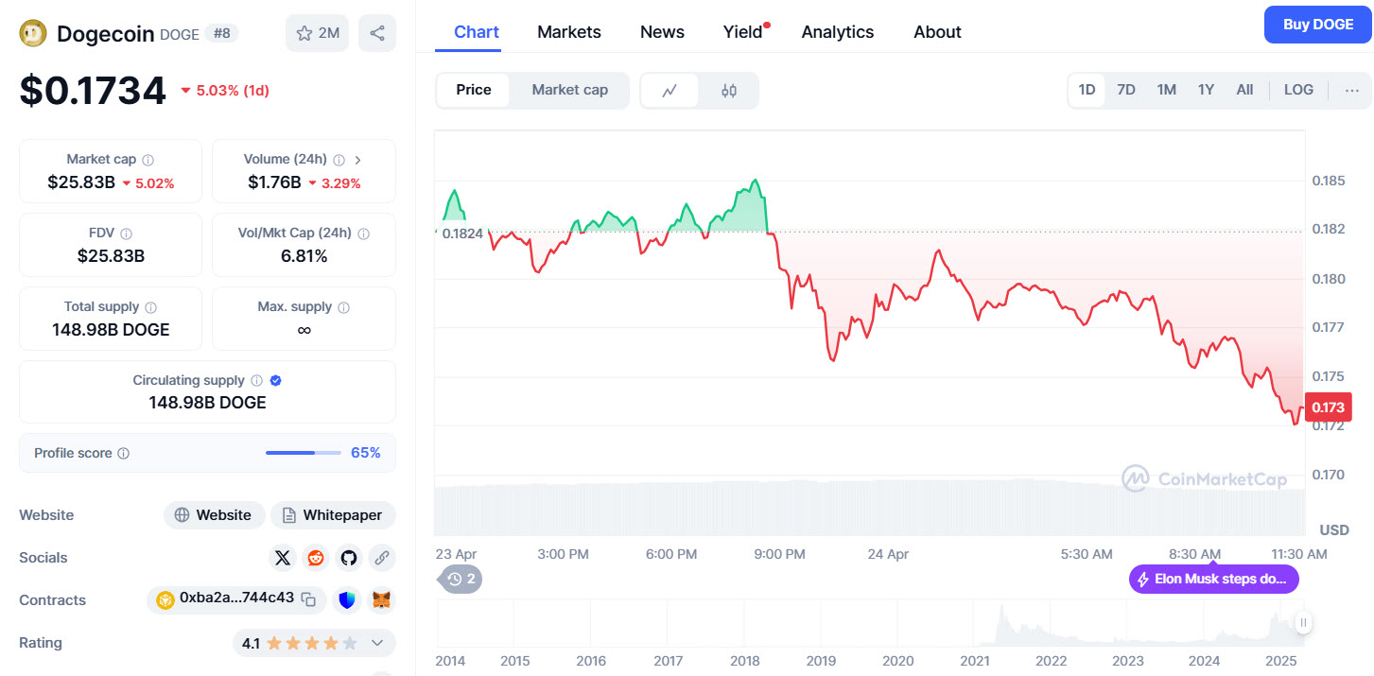Switch chart to candlestick view
Viewport: 1374px width, 676px height.
pos(729,90)
